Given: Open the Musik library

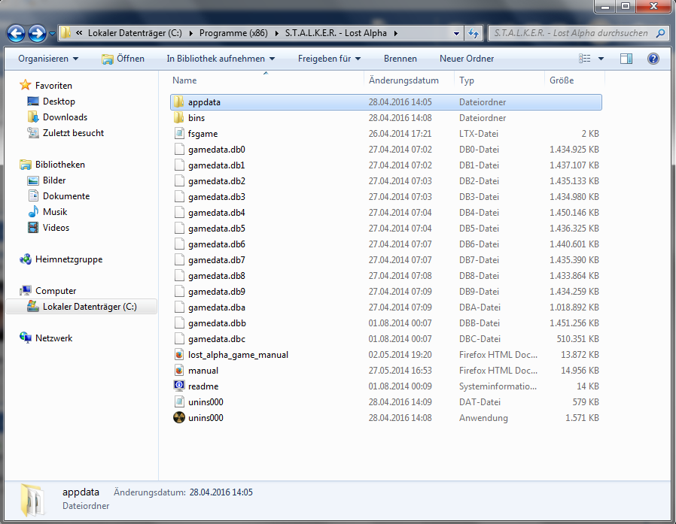Looking at the screenshot, I should click(x=55, y=212).
